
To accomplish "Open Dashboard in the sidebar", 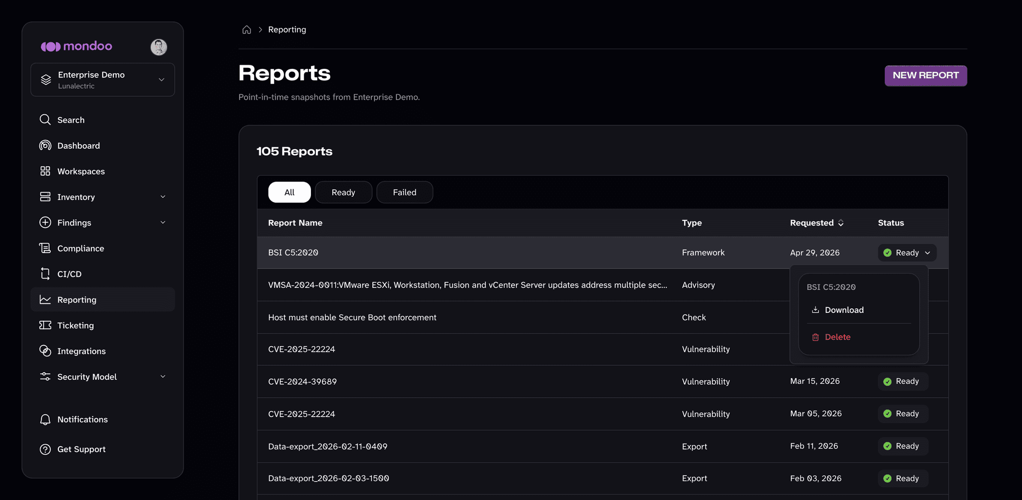I will 103,146.
